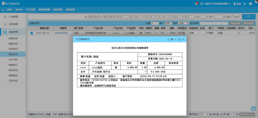258x118 pixels.
Task: Click the 单价 input showing 6000
Action: click(168, 23)
